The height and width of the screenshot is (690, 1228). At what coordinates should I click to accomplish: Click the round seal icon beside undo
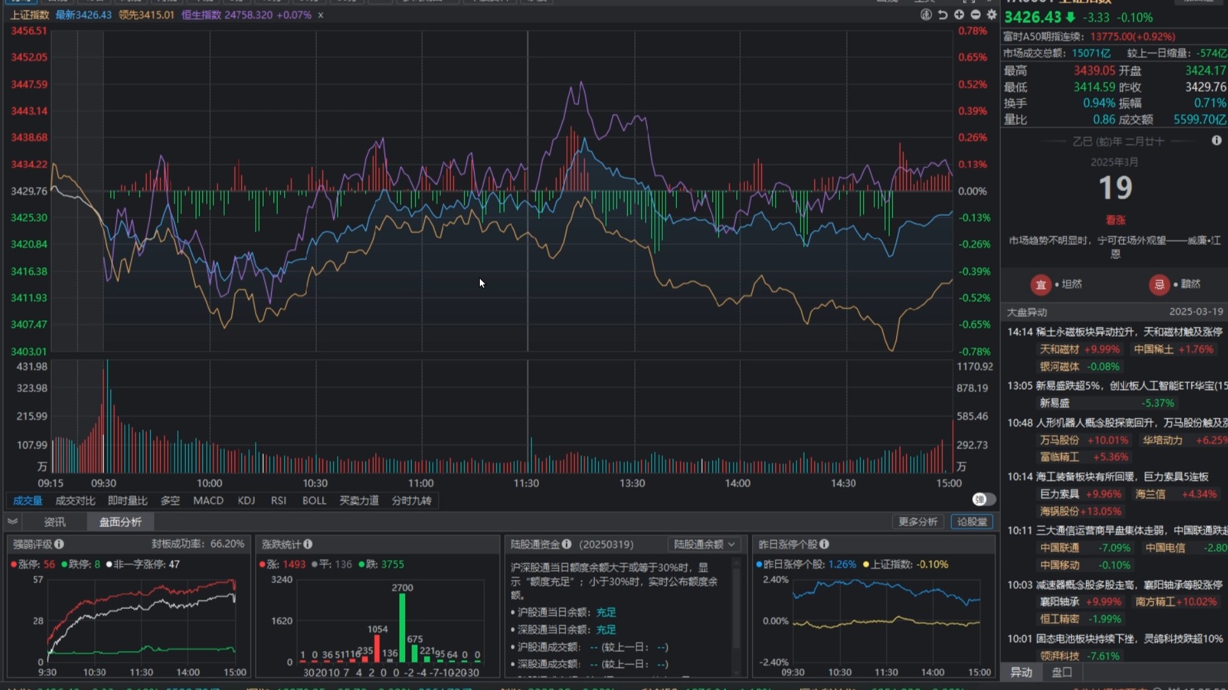tap(926, 15)
